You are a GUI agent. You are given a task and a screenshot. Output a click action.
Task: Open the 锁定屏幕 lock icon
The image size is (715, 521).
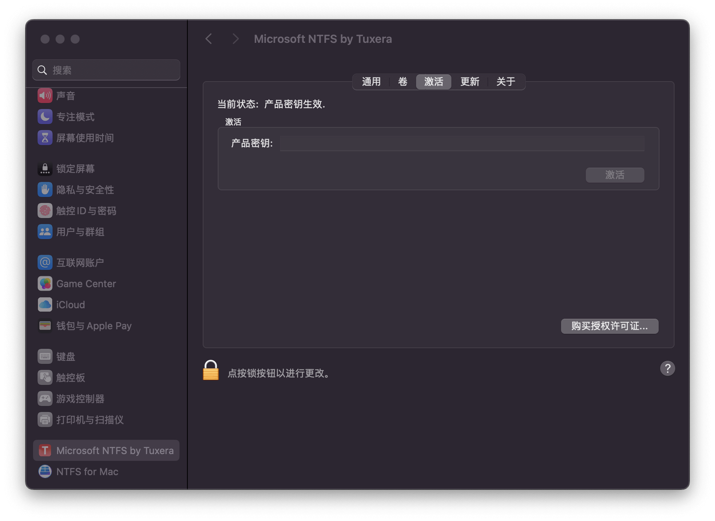tap(45, 168)
